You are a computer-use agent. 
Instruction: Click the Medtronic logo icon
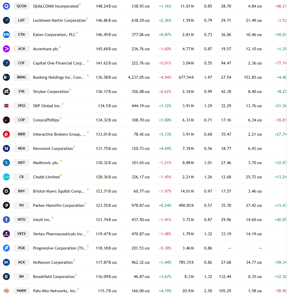coord(6,163)
